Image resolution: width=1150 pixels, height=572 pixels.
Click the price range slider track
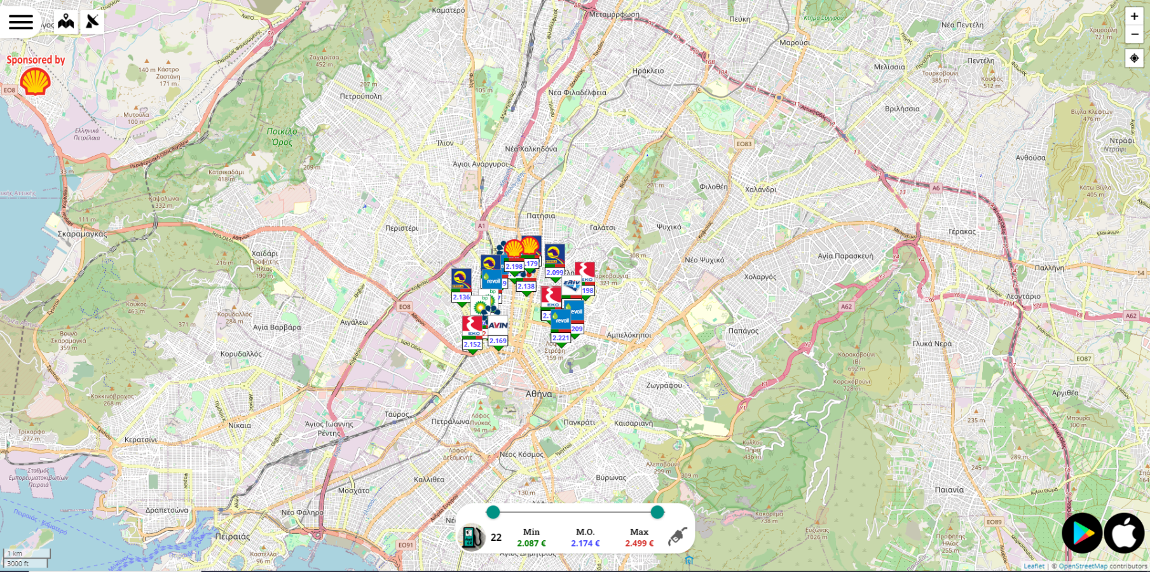coord(575,512)
